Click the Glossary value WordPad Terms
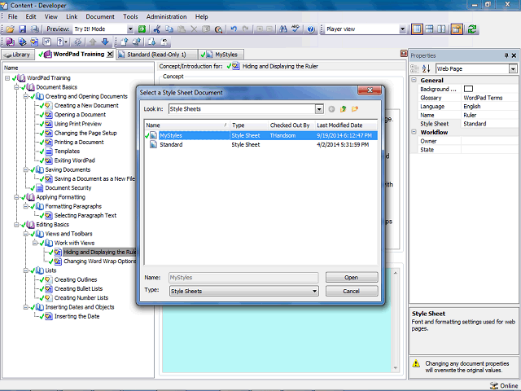Screen dimensions: 521x391 [483, 98]
